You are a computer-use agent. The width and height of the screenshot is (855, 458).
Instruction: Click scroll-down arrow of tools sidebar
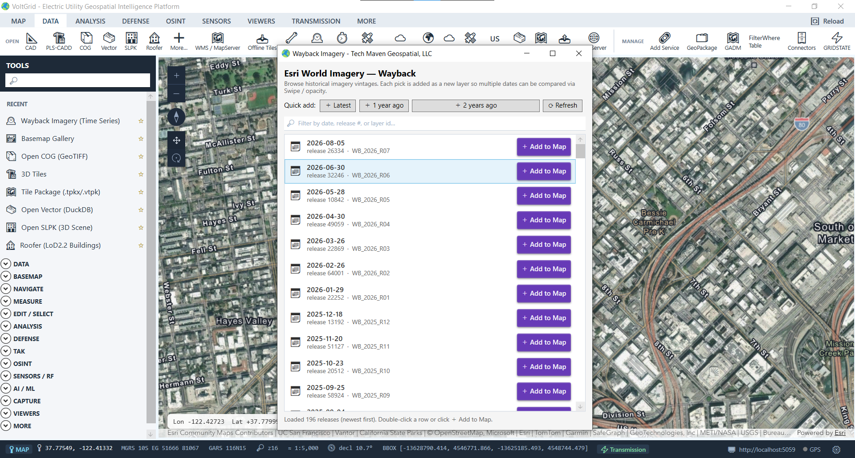pos(151,434)
